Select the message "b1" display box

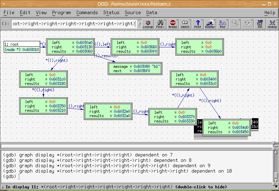(135, 69)
